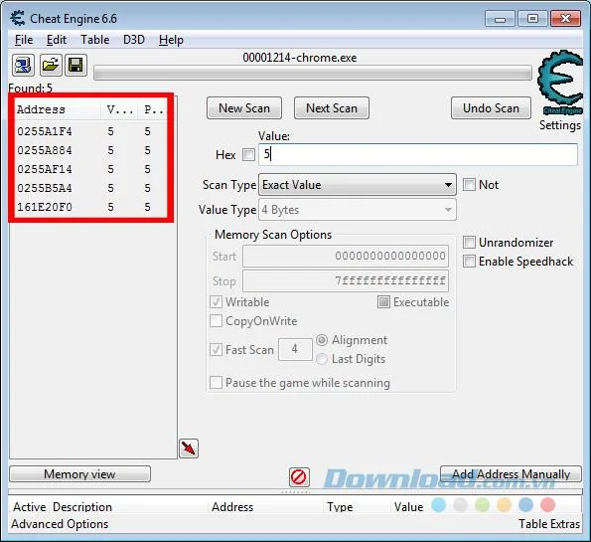Save table with floppy disk icon

pos(75,65)
